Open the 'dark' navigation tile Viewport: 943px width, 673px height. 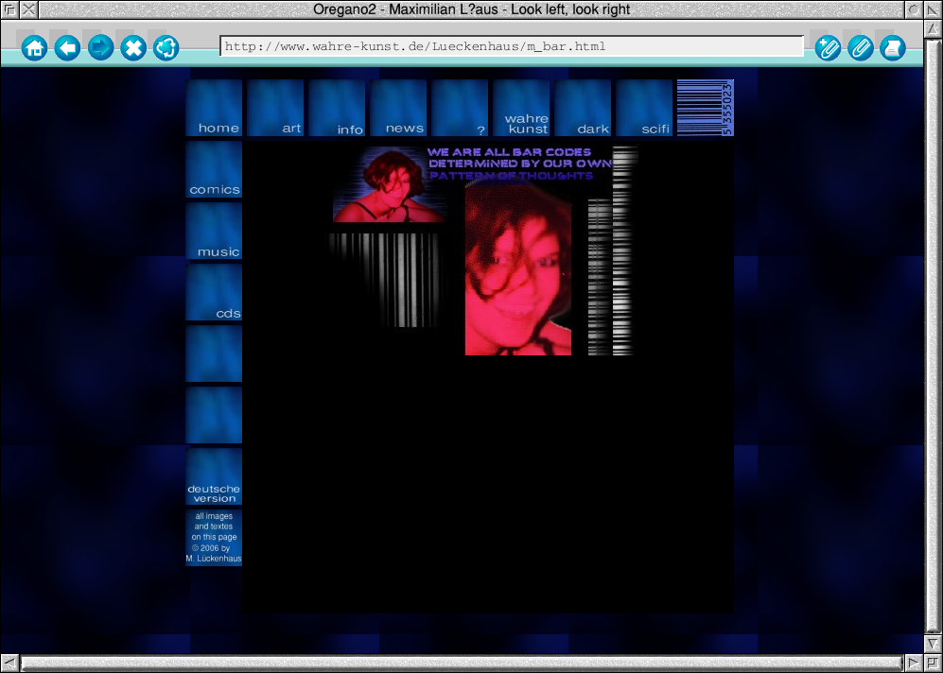[583, 108]
